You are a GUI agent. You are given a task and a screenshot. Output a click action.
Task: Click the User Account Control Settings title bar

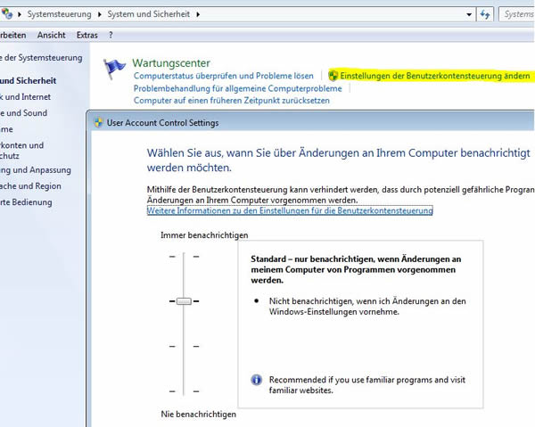(312, 123)
